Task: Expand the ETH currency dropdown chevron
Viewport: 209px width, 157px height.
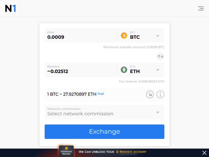Action: [158, 70]
